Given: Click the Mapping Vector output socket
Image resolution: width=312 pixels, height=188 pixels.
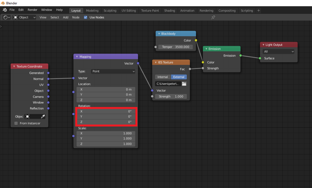Looking at the screenshot, I should tap(138, 63).
